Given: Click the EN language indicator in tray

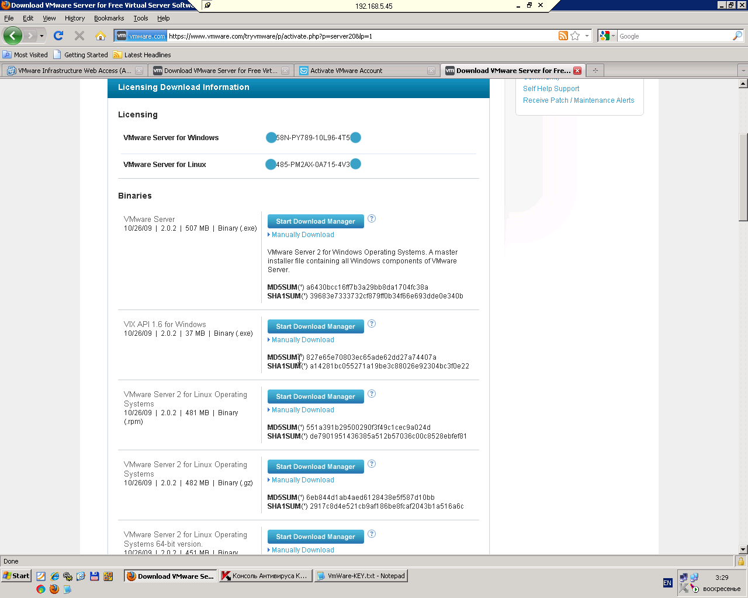Looking at the screenshot, I should (667, 583).
